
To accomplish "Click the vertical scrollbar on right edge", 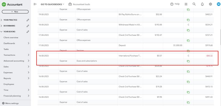I will coord(220,37).
